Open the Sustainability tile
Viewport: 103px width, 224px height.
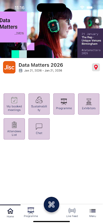(x=39, y=104)
